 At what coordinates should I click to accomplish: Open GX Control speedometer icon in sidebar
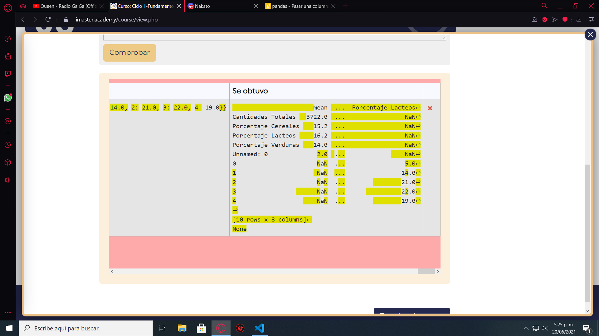point(8,39)
